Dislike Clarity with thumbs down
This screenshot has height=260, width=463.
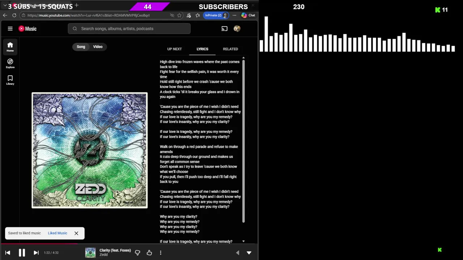tap(137, 253)
